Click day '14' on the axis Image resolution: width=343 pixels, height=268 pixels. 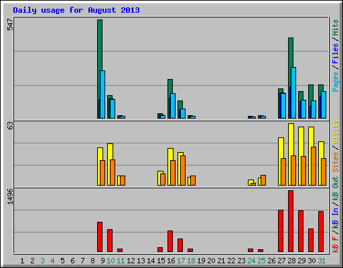pyautogui.click(x=151, y=261)
